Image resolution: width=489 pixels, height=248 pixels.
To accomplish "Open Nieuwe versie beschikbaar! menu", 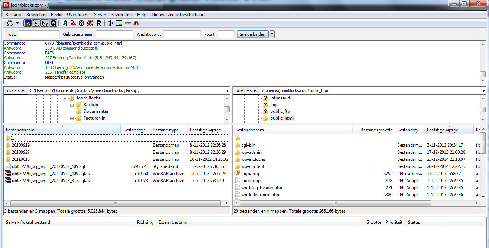I will pyautogui.click(x=178, y=15).
